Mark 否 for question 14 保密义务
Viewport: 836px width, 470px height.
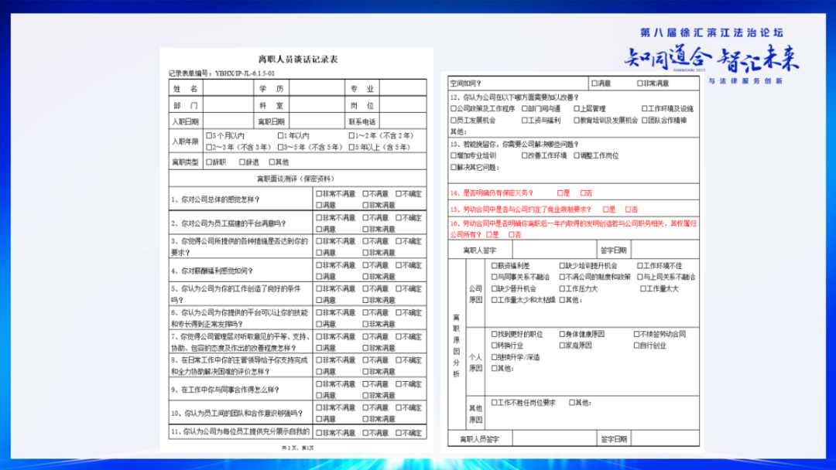pos(584,193)
